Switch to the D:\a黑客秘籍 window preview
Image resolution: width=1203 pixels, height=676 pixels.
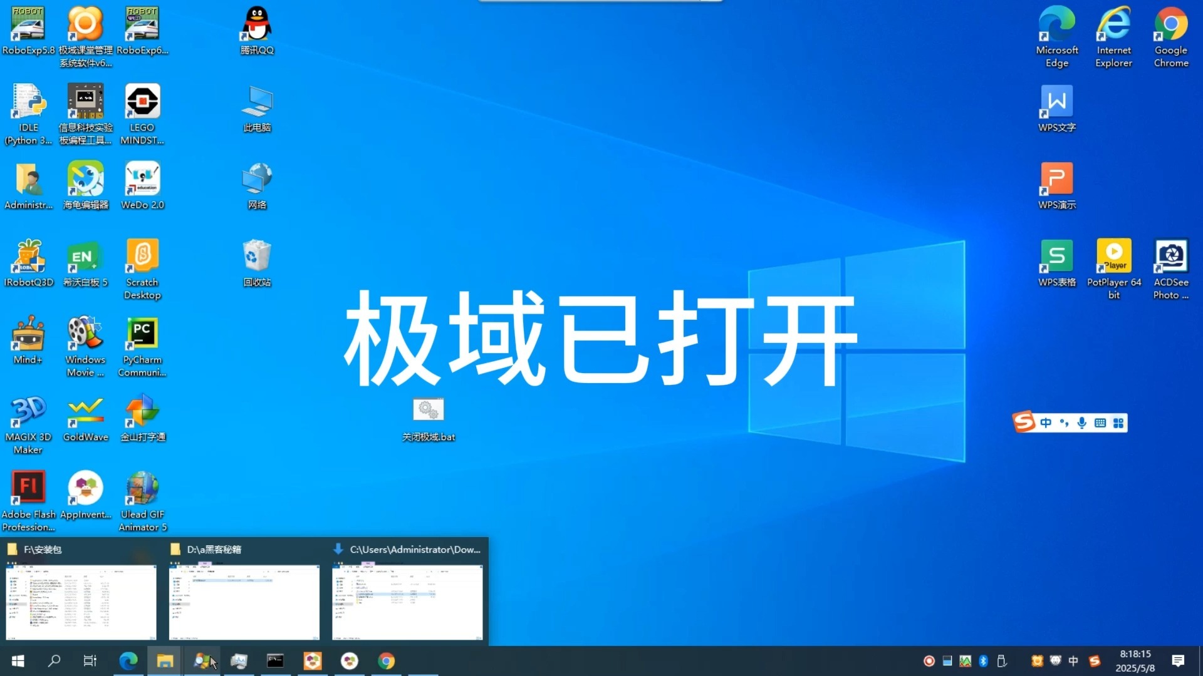point(244,601)
